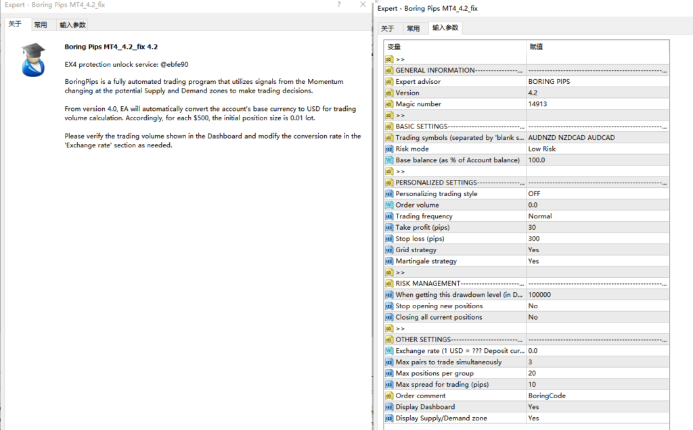
Task: Click the 赋值 column header
Action: point(535,47)
